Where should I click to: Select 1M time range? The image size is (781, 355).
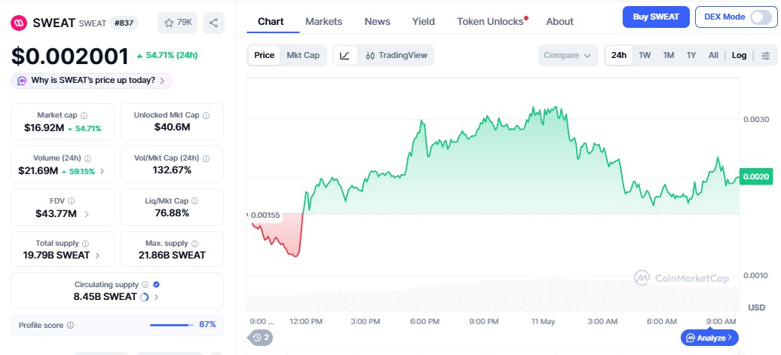(669, 55)
